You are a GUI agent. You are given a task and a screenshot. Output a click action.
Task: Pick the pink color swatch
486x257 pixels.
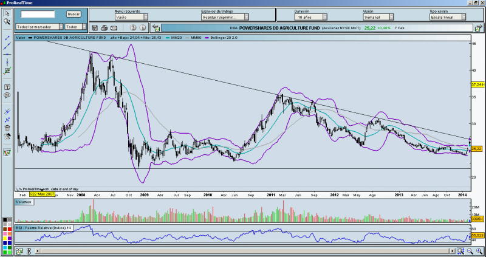click(5, 234)
